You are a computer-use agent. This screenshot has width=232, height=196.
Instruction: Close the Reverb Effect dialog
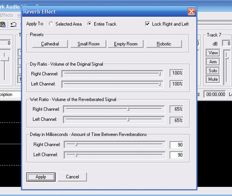pyautogui.click(x=191, y=11)
